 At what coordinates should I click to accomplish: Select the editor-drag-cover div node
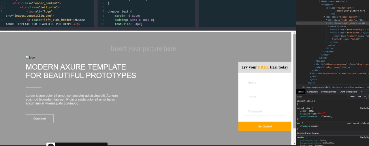342,66
